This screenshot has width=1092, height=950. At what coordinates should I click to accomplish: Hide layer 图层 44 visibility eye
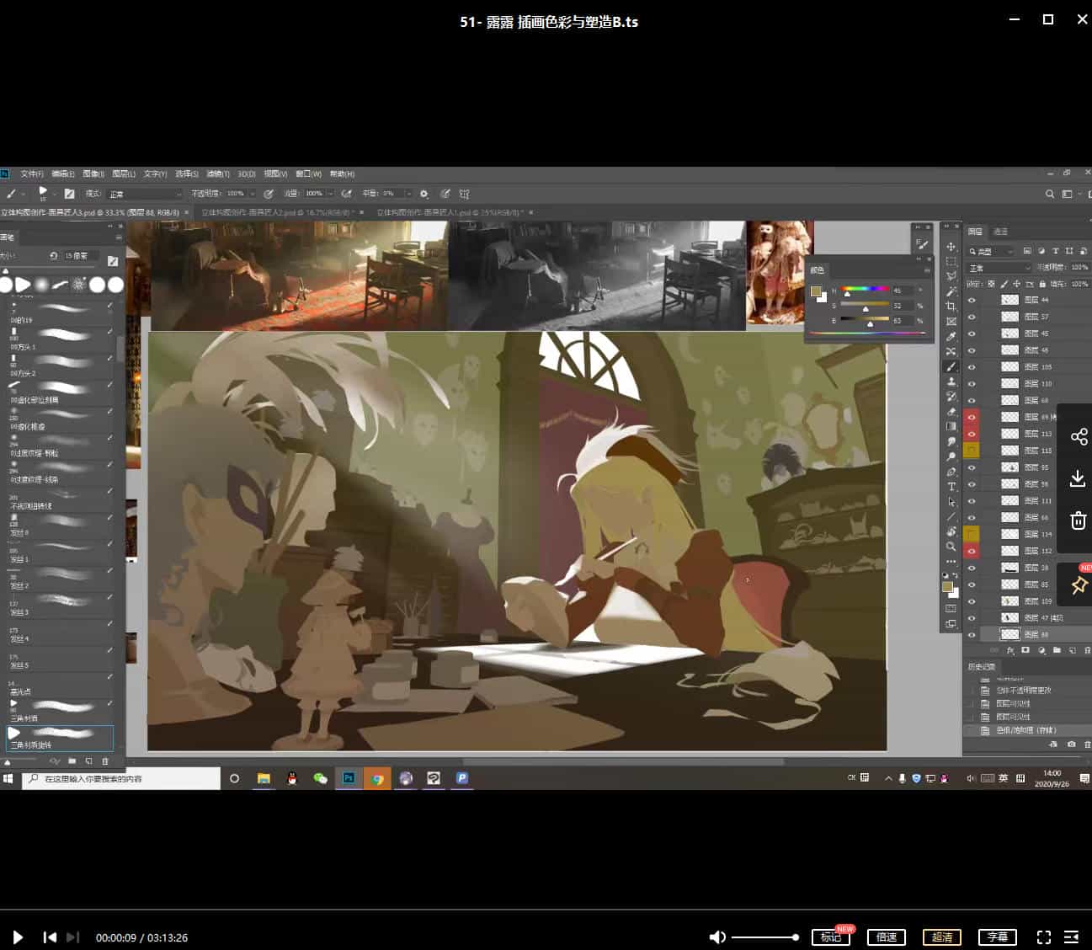(972, 300)
